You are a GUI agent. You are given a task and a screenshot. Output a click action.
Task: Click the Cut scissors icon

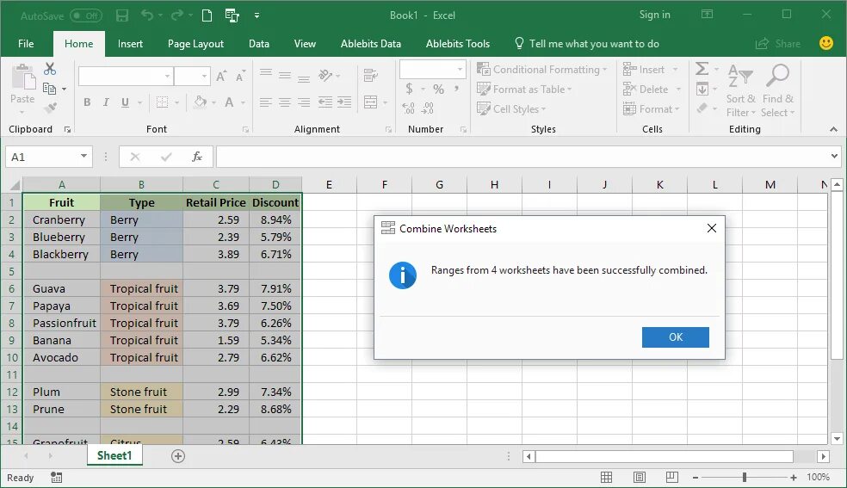tap(50, 69)
